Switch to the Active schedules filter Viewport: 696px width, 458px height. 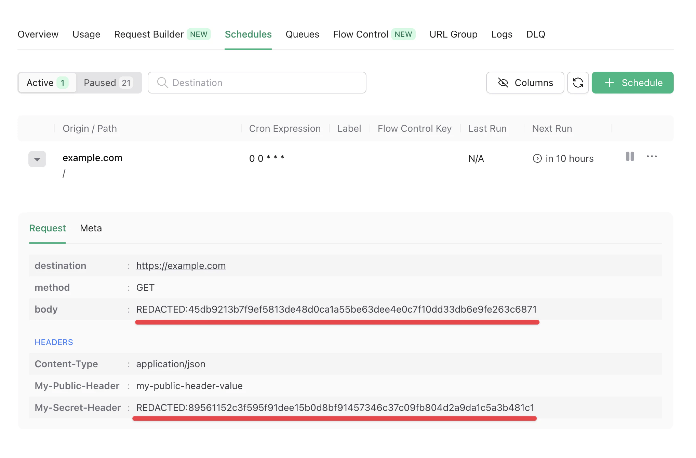pos(47,83)
